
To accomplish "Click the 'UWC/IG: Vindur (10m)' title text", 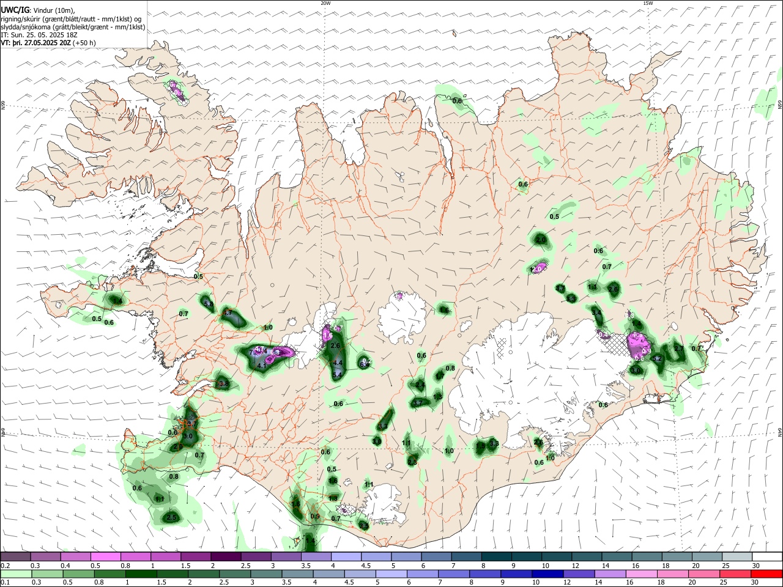I will click(37, 10).
